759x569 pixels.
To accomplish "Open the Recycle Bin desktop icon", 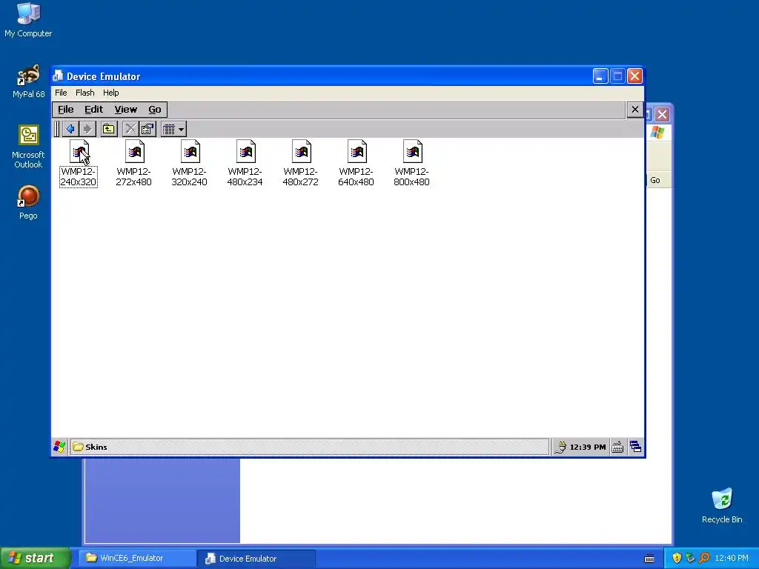I will [x=722, y=505].
